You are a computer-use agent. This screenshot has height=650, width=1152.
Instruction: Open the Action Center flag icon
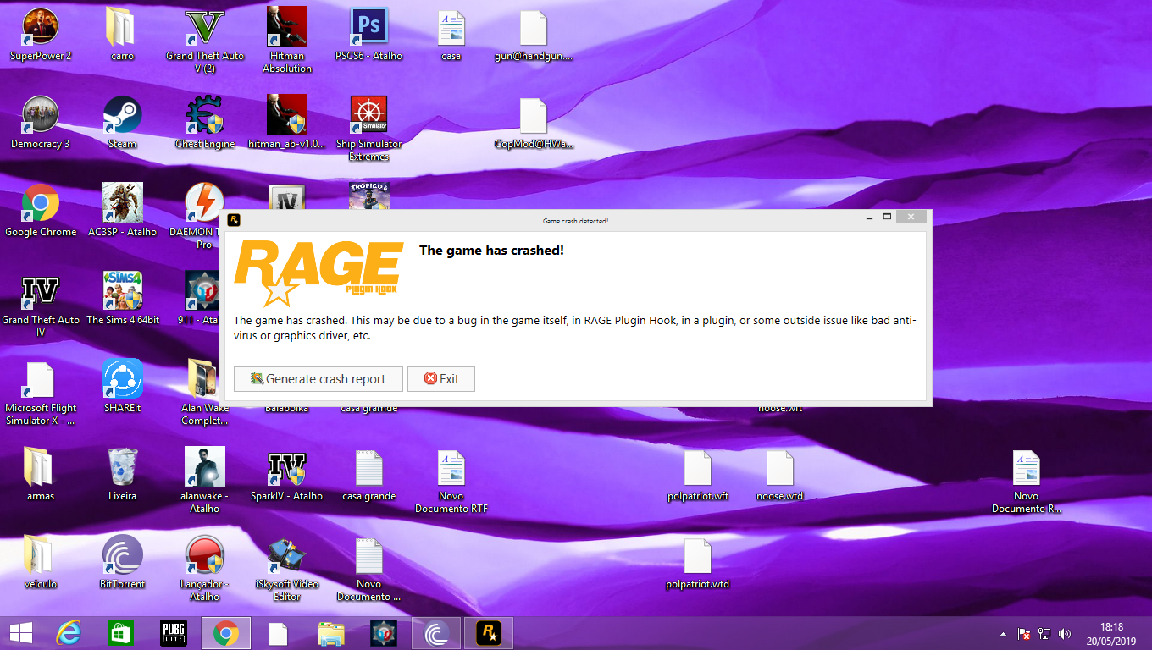click(x=1024, y=634)
